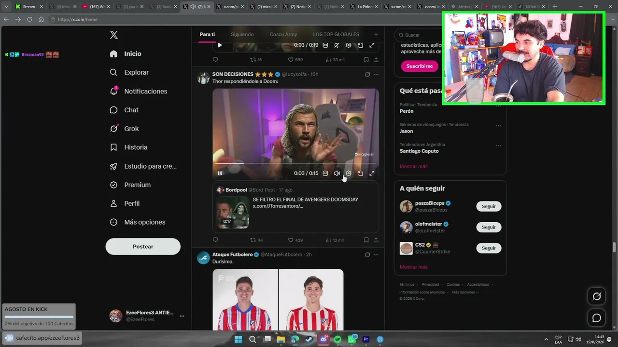Screen dimensions: 618x347
Task: Share the SON DECISIONES post
Action: [376, 240]
